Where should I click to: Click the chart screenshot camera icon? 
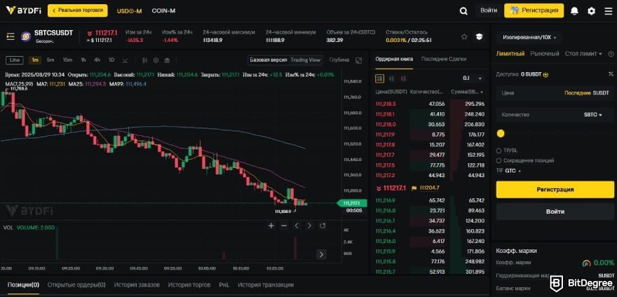167,60
